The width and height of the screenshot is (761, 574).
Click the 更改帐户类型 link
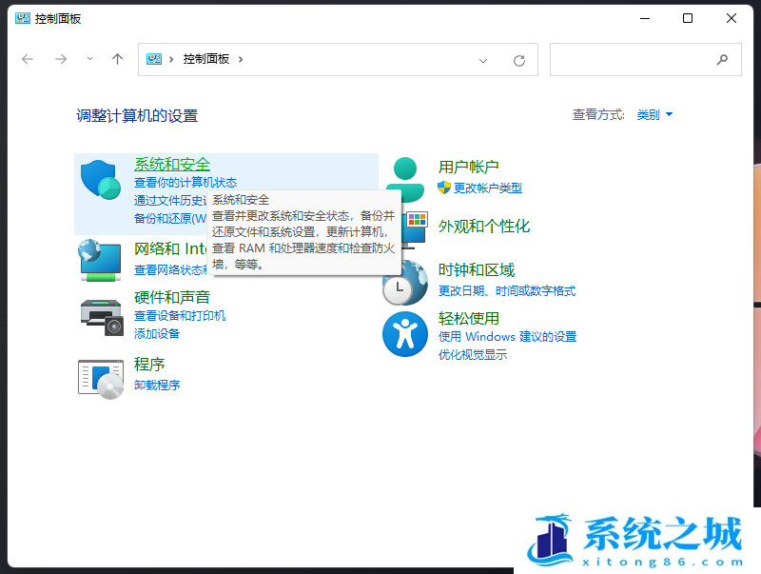(x=487, y=188)
